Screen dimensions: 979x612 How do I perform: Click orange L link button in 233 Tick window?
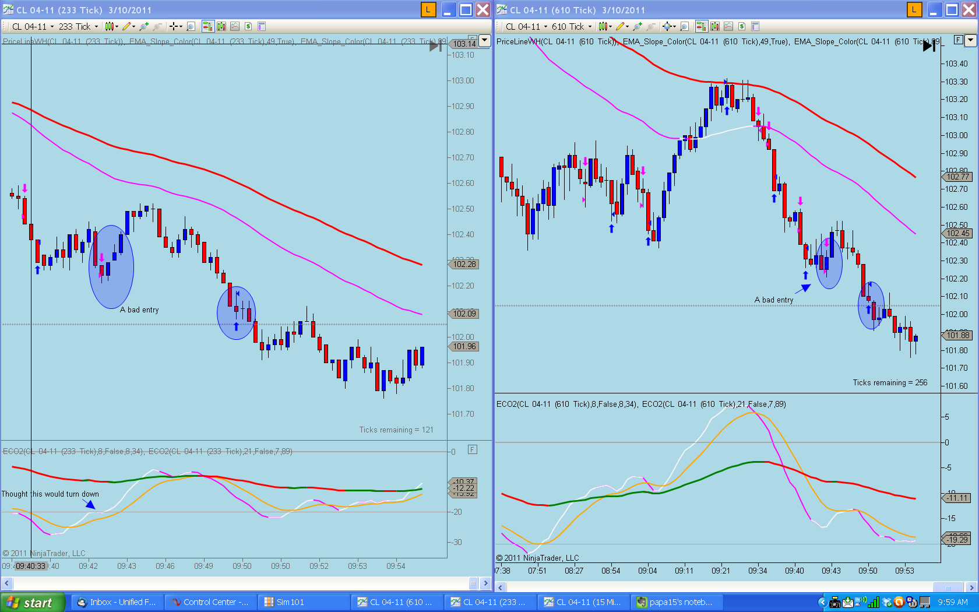[428, 9]
